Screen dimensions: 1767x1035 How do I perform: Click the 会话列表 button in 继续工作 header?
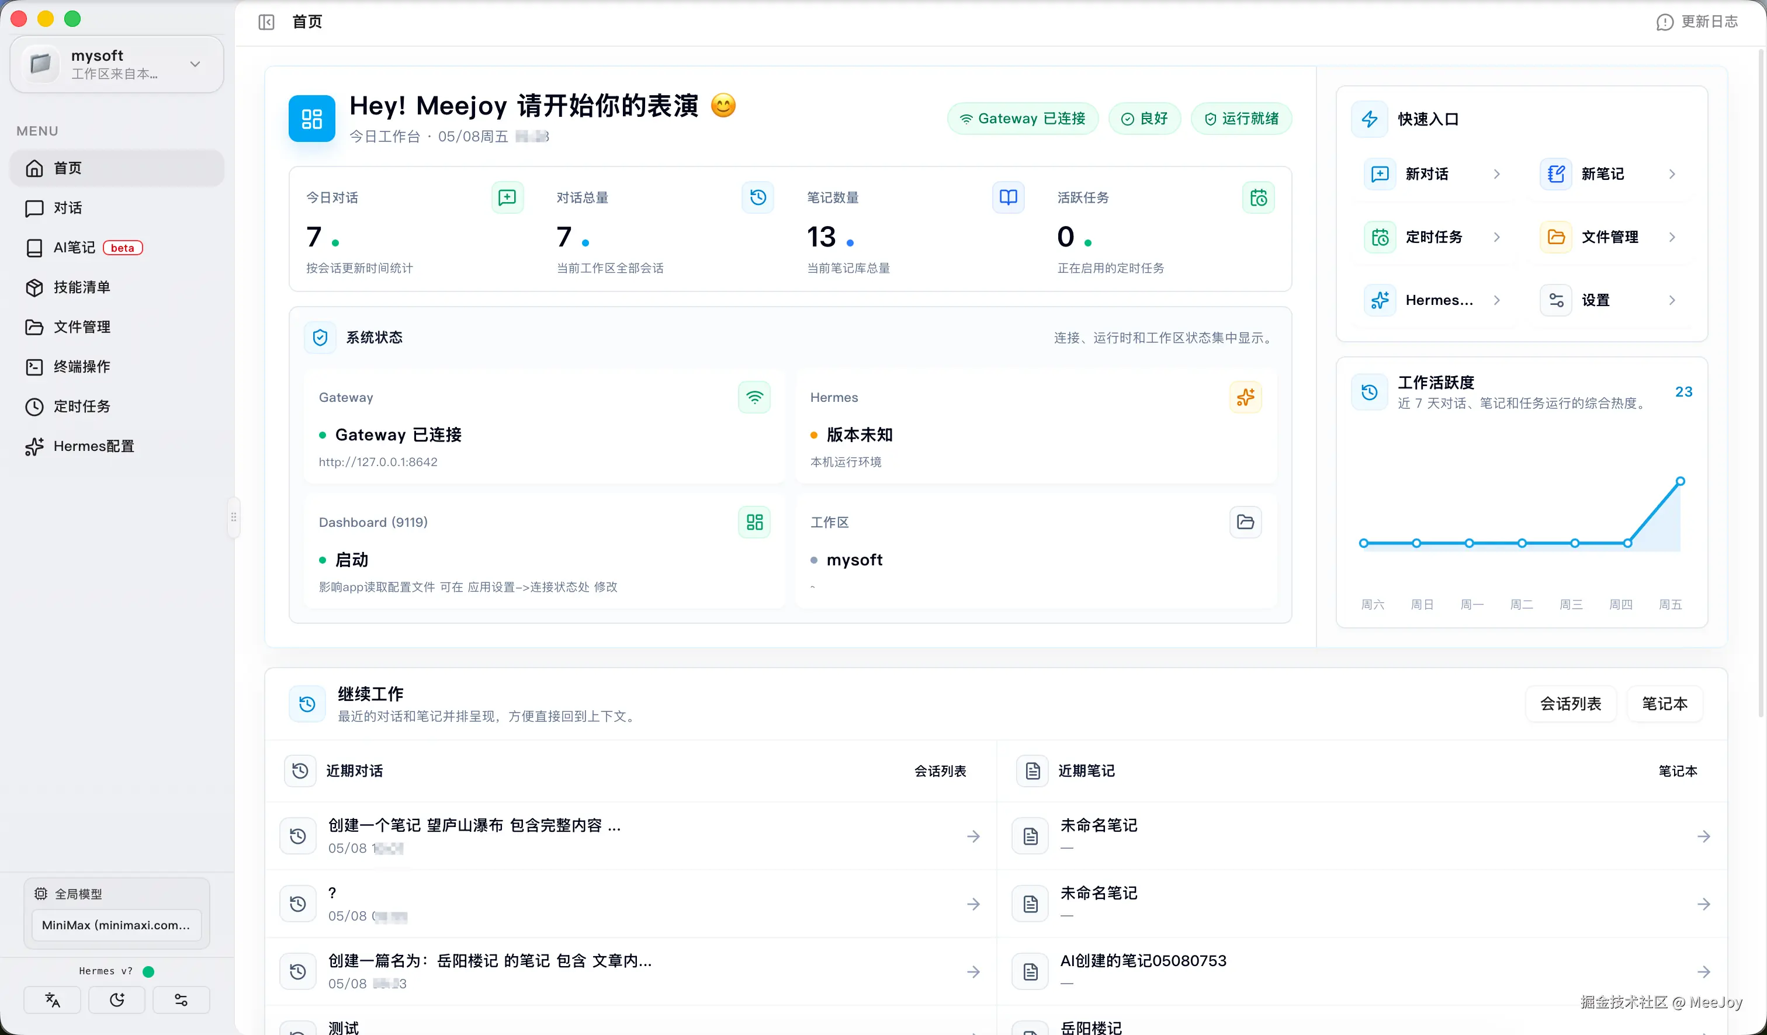click(x=1571, y=704)
